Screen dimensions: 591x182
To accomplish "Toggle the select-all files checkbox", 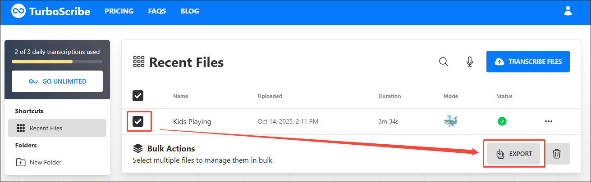I will click(138, 96).
